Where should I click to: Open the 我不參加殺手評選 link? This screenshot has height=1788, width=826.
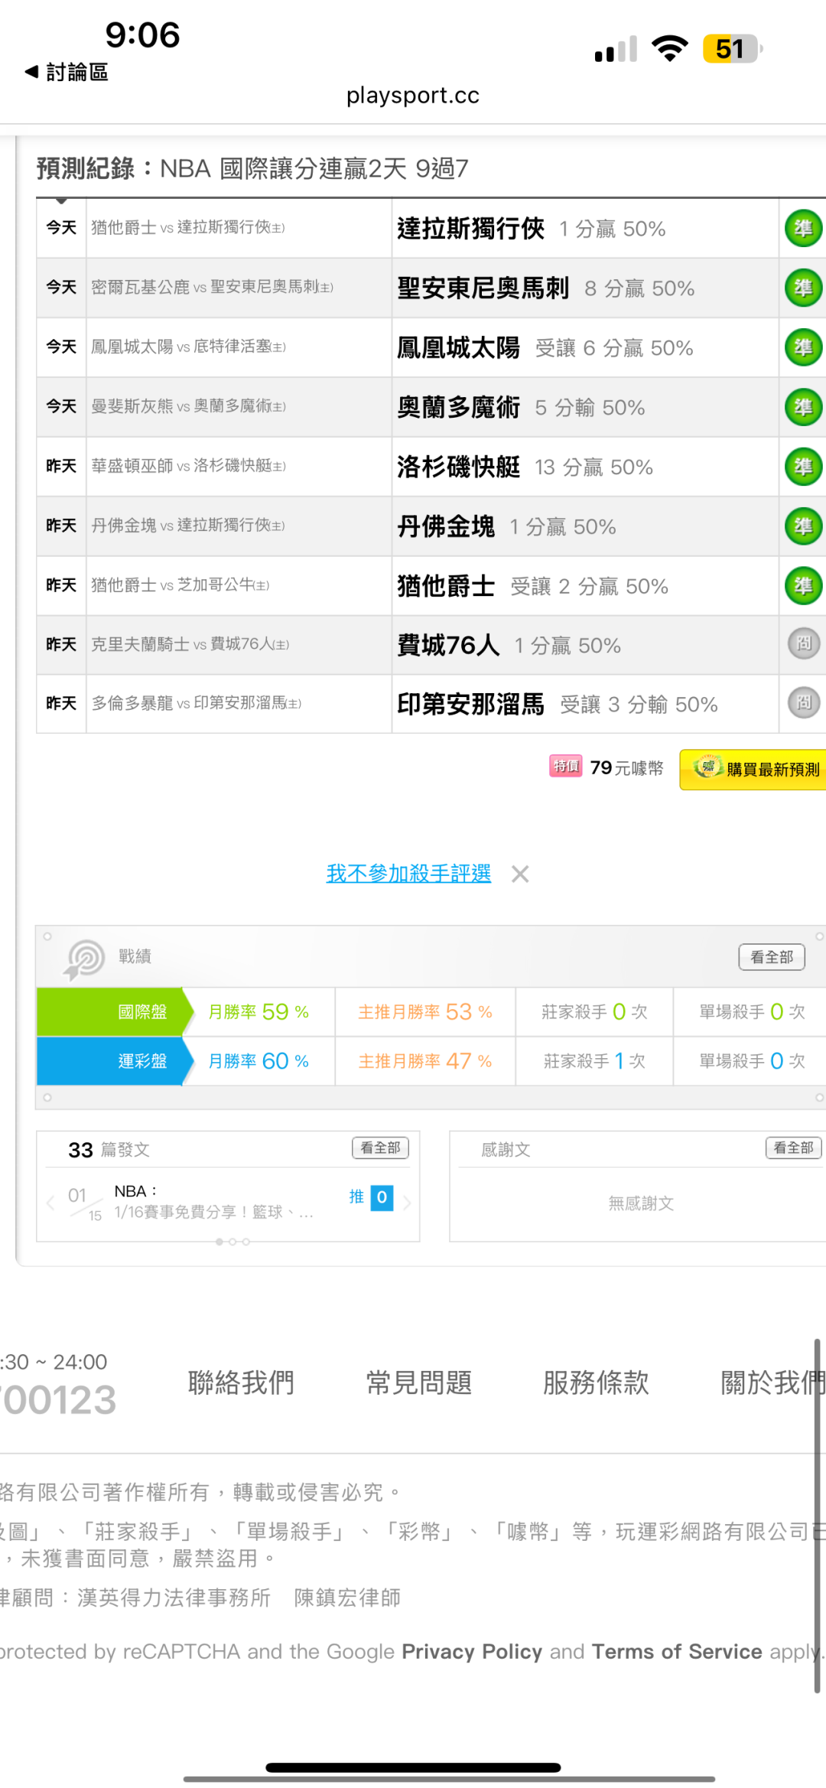[408, 874]
